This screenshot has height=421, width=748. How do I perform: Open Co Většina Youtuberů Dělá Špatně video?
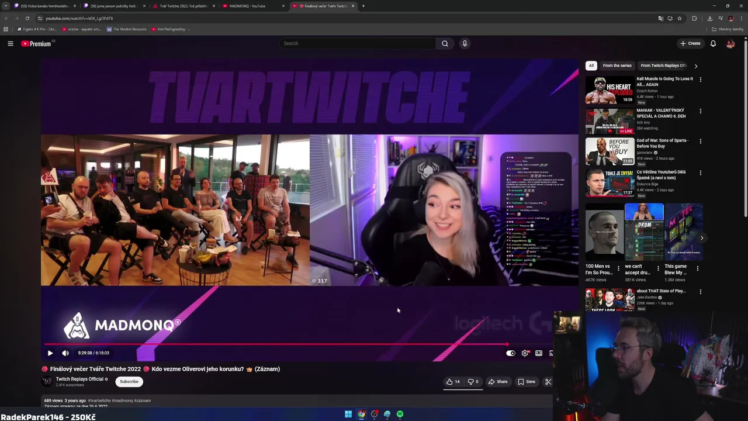pyautogui.click(x=610, y=183)
